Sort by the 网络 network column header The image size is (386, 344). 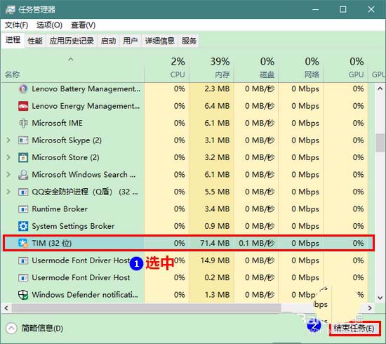[301, 67]
